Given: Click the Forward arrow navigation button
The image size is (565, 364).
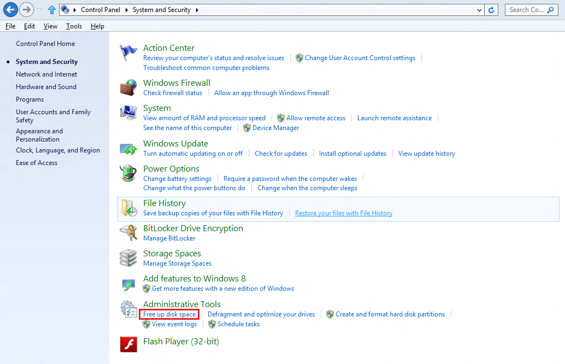Looking at the screenshot, I should click(26, 10).
